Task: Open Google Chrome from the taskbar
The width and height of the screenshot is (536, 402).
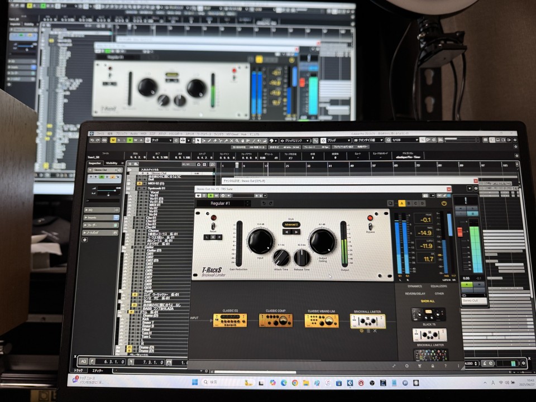Action: pos(295,383)
